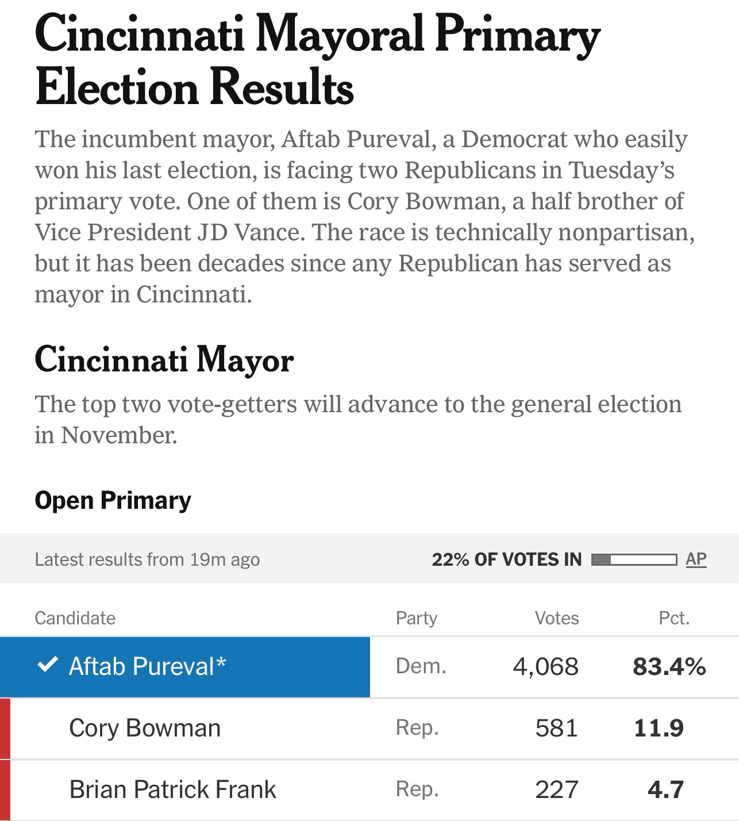This screenshot has width=739, height=821.
Task: Click the checkmark icon beside Aftab Pureval
Action: (47, 665)
